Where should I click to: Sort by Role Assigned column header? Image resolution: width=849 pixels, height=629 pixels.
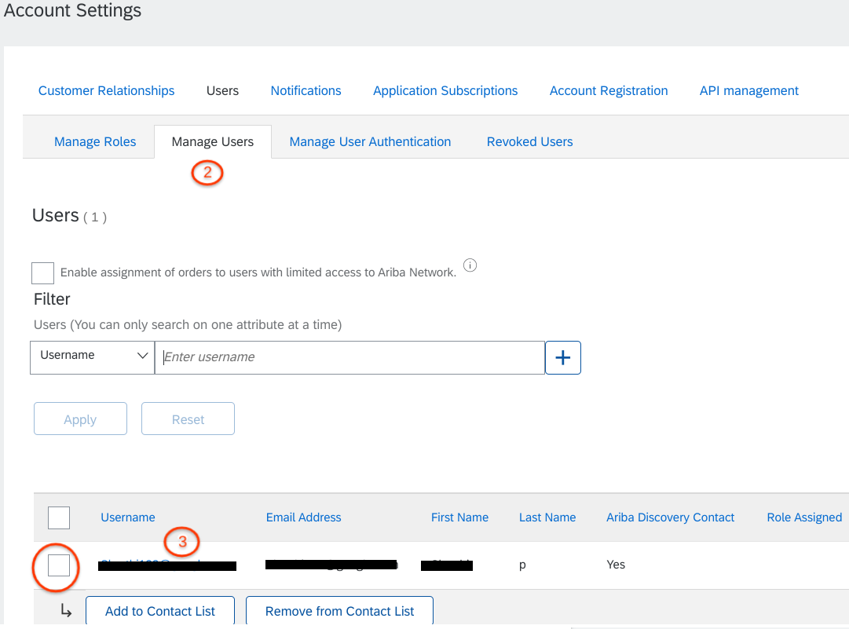804,517
